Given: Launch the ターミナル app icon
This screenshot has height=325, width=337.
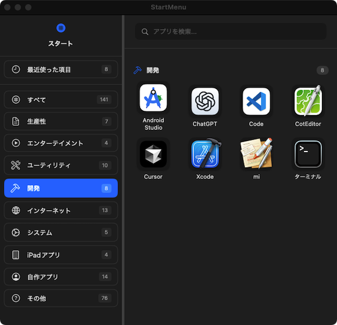Looking at the screenshot, I should click(x=308, y=154).
